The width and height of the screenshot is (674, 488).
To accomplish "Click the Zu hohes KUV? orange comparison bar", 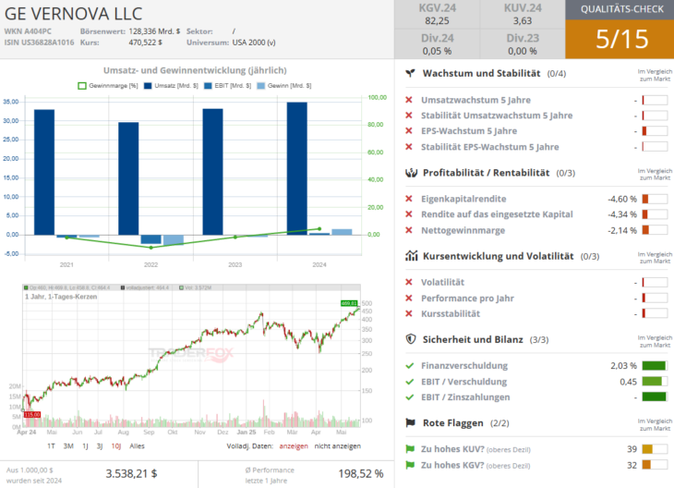I will [x=655, y=449].
